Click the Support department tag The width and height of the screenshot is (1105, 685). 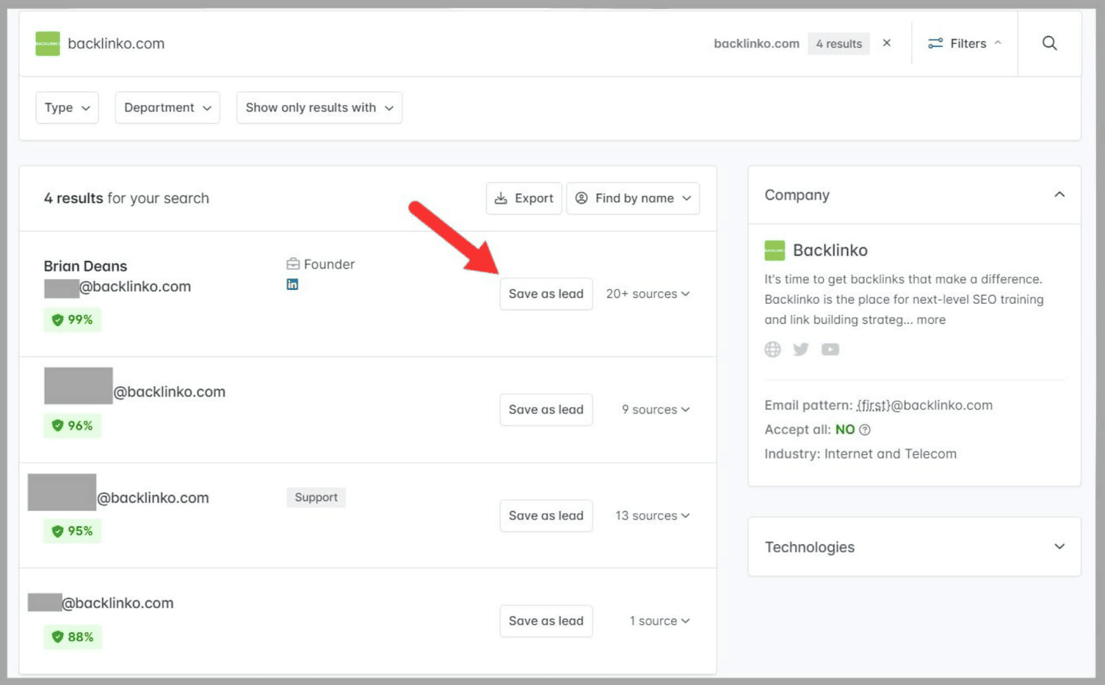[316, 497]
